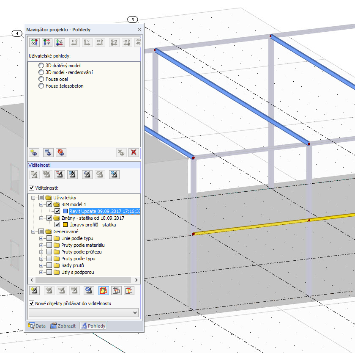Click the greyed-out V axis view icon
Viewport: 355px width, 353px height.
pyautogui.click(x=87, y=42)
